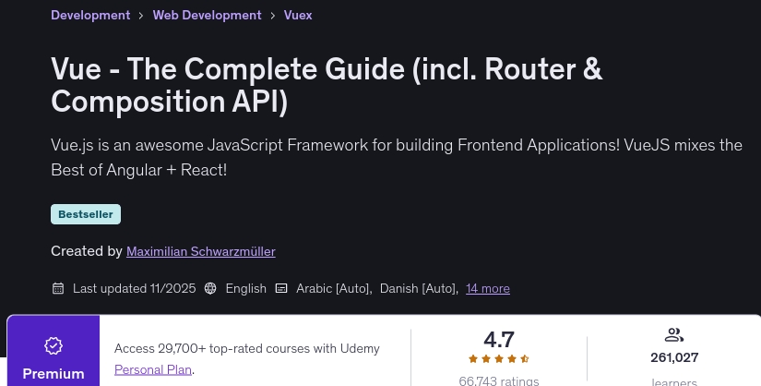Click the learners people icon
Screen dimensions: 761x386
(673, 335)
